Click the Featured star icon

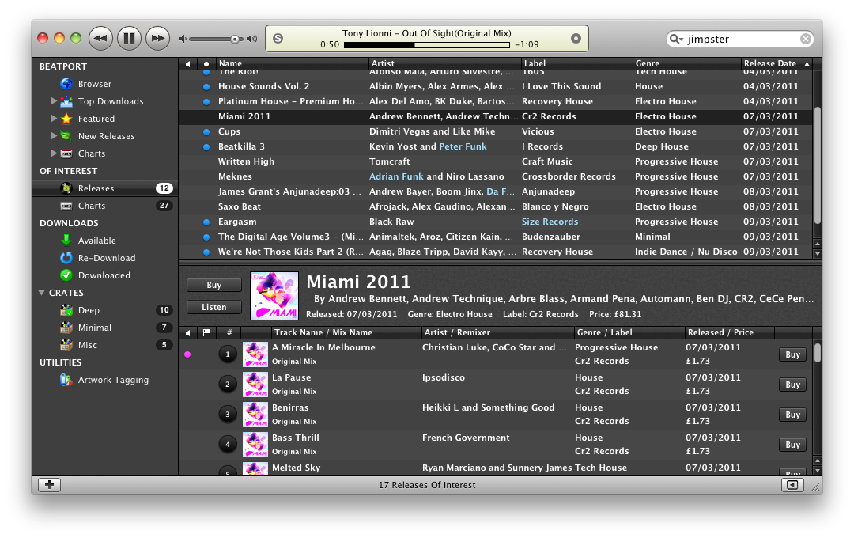coord(66,119)
